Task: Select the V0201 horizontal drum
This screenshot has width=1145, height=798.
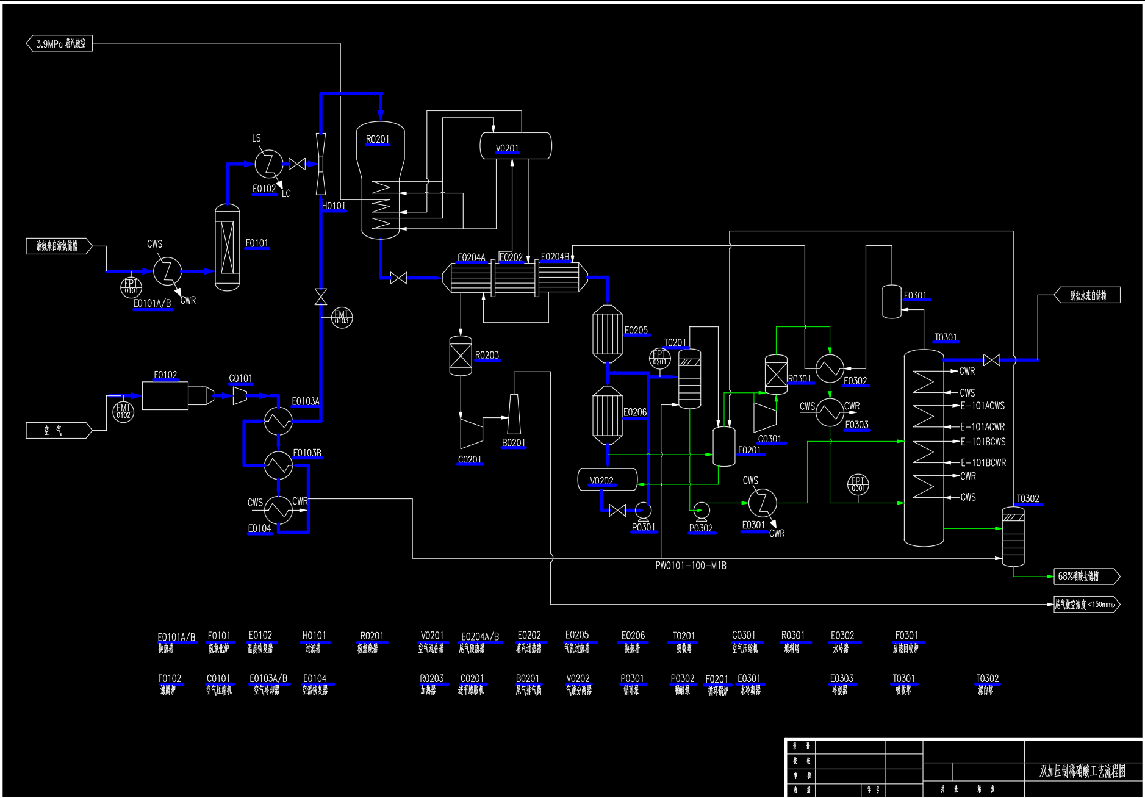Action: click(x=515, y=146)
